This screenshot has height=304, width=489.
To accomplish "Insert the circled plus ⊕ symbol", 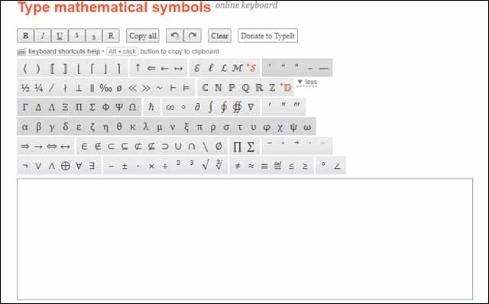I will coord(65,166).
